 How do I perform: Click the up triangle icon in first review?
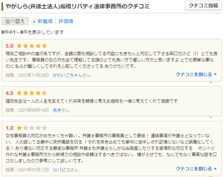215,74
